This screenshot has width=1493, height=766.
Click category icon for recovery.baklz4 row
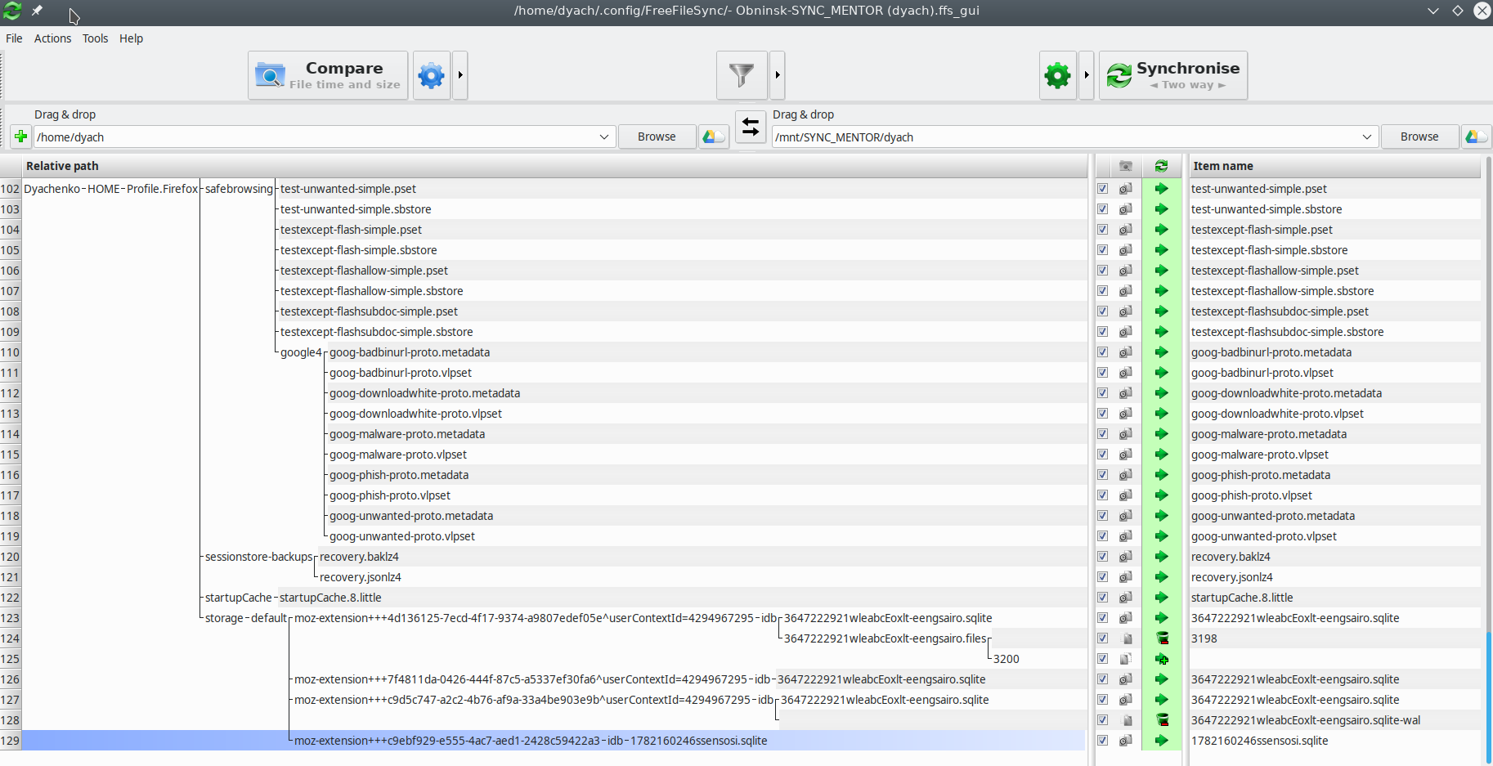pos(1126,557)
